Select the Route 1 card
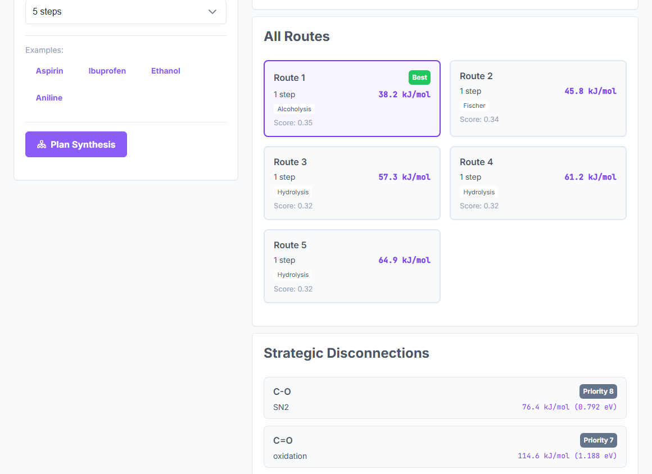This screenshot has height=474, width=652. (x=352, y=98)
